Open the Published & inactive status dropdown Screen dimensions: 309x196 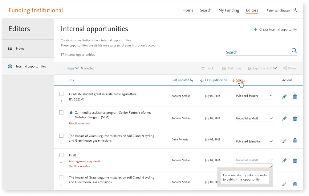[254, 142]
